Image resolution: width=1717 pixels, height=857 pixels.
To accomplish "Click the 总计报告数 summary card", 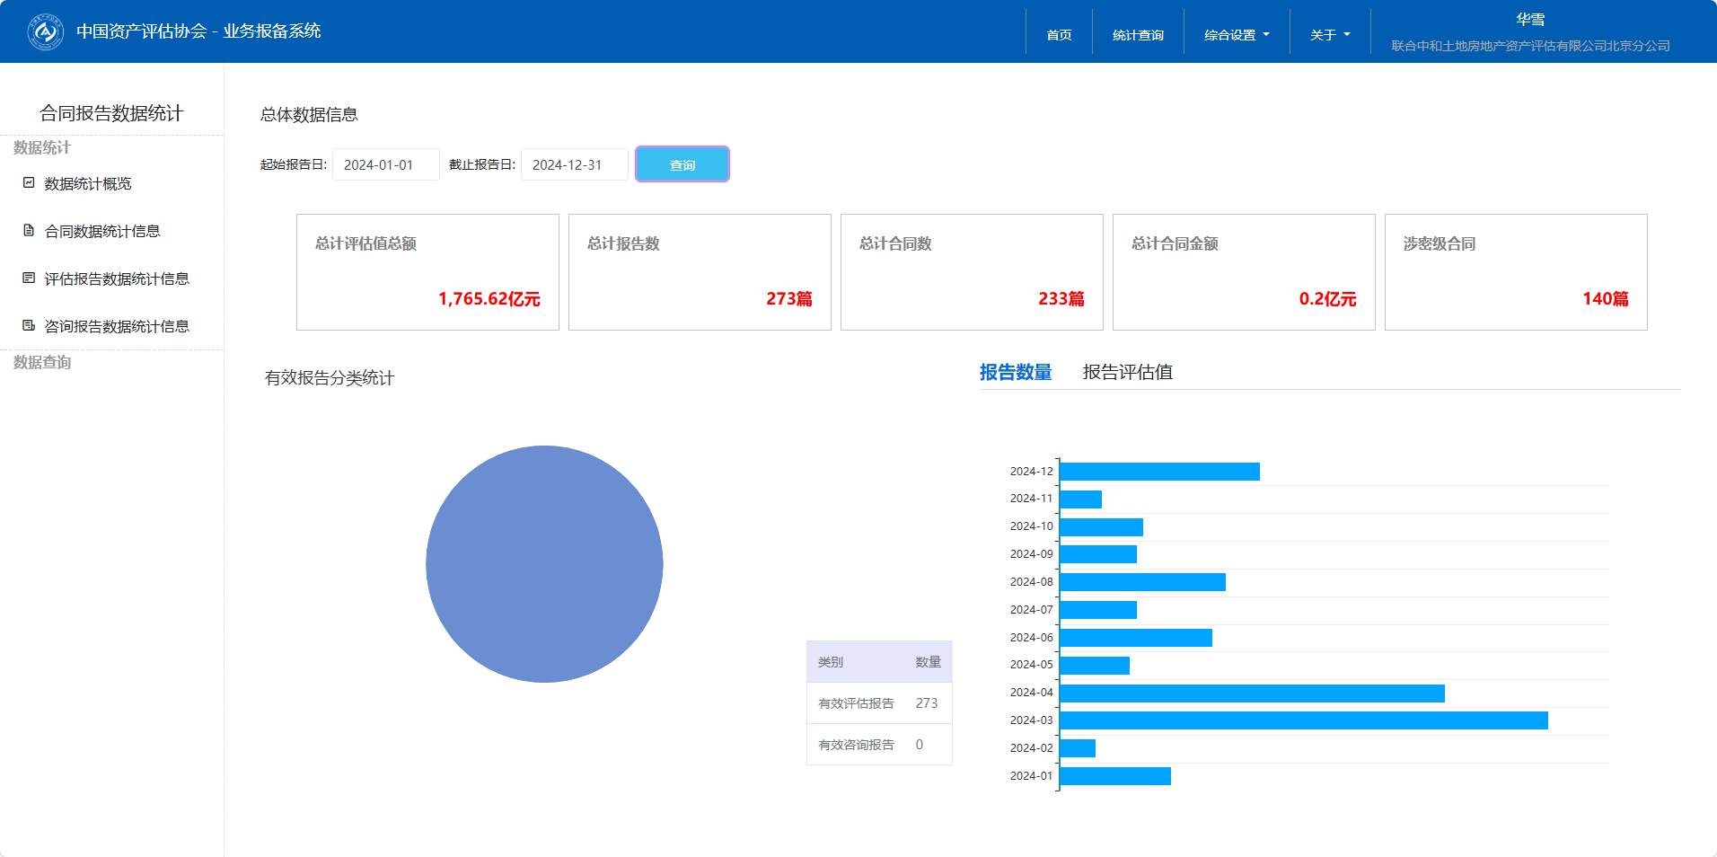I will [700, 272].
